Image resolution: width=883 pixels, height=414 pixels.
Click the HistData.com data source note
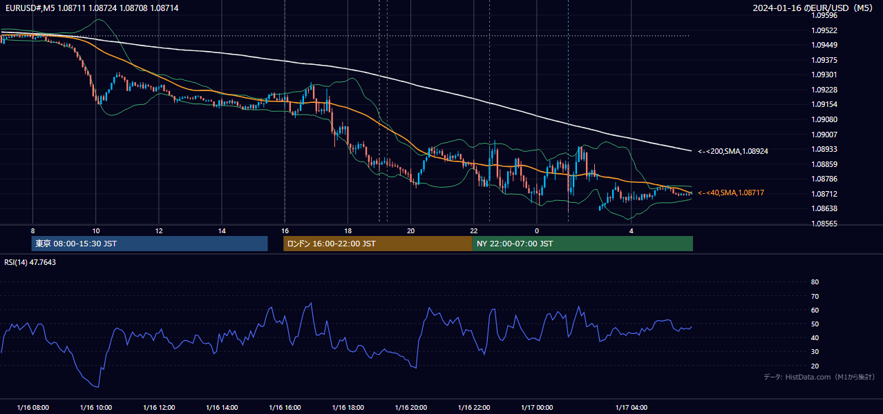tap(819, 377)
